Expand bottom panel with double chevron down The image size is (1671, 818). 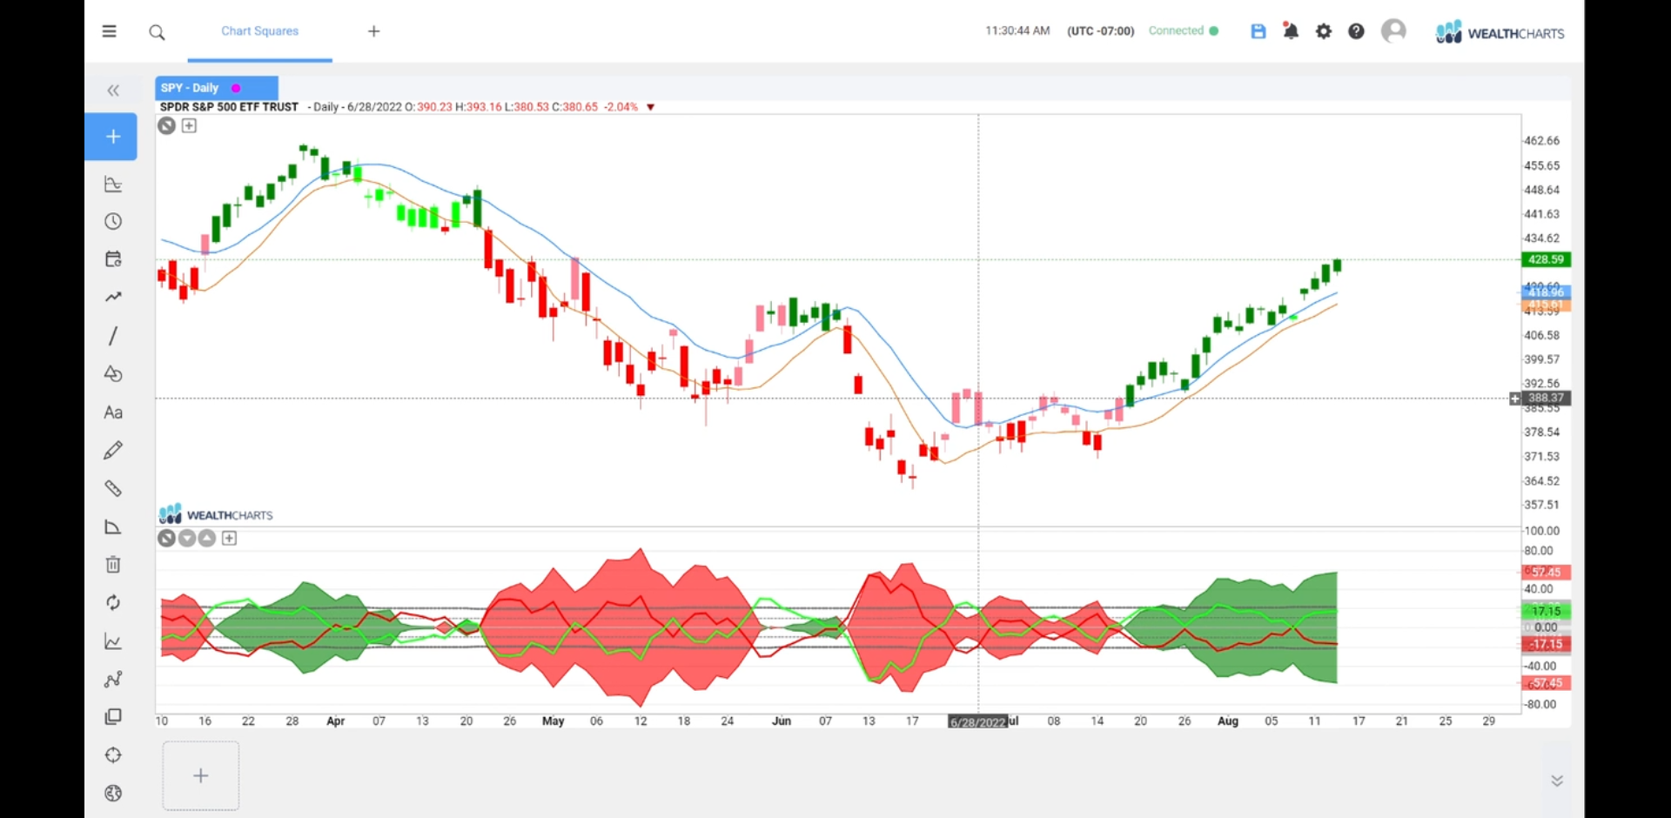[x=1557, y=781]
